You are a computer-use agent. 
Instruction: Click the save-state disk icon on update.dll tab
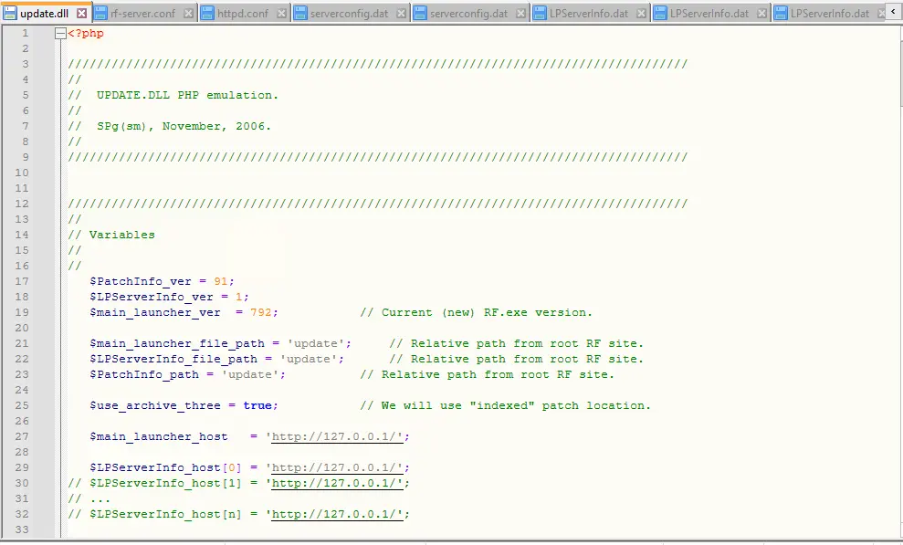tap(10, 13)
